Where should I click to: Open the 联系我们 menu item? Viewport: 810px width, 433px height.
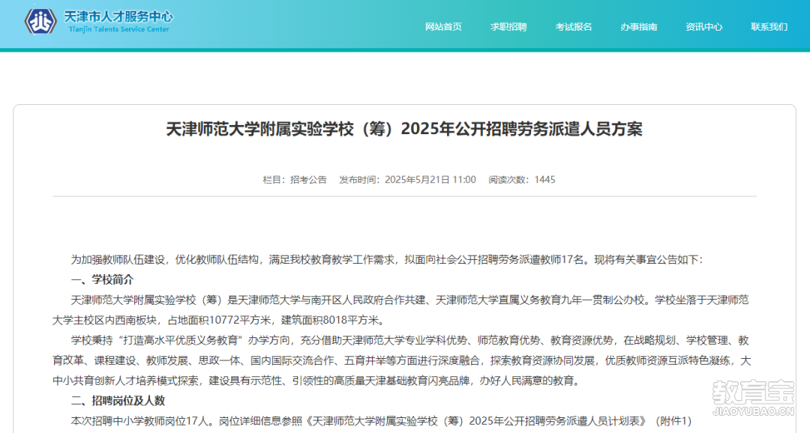point(769,27)
